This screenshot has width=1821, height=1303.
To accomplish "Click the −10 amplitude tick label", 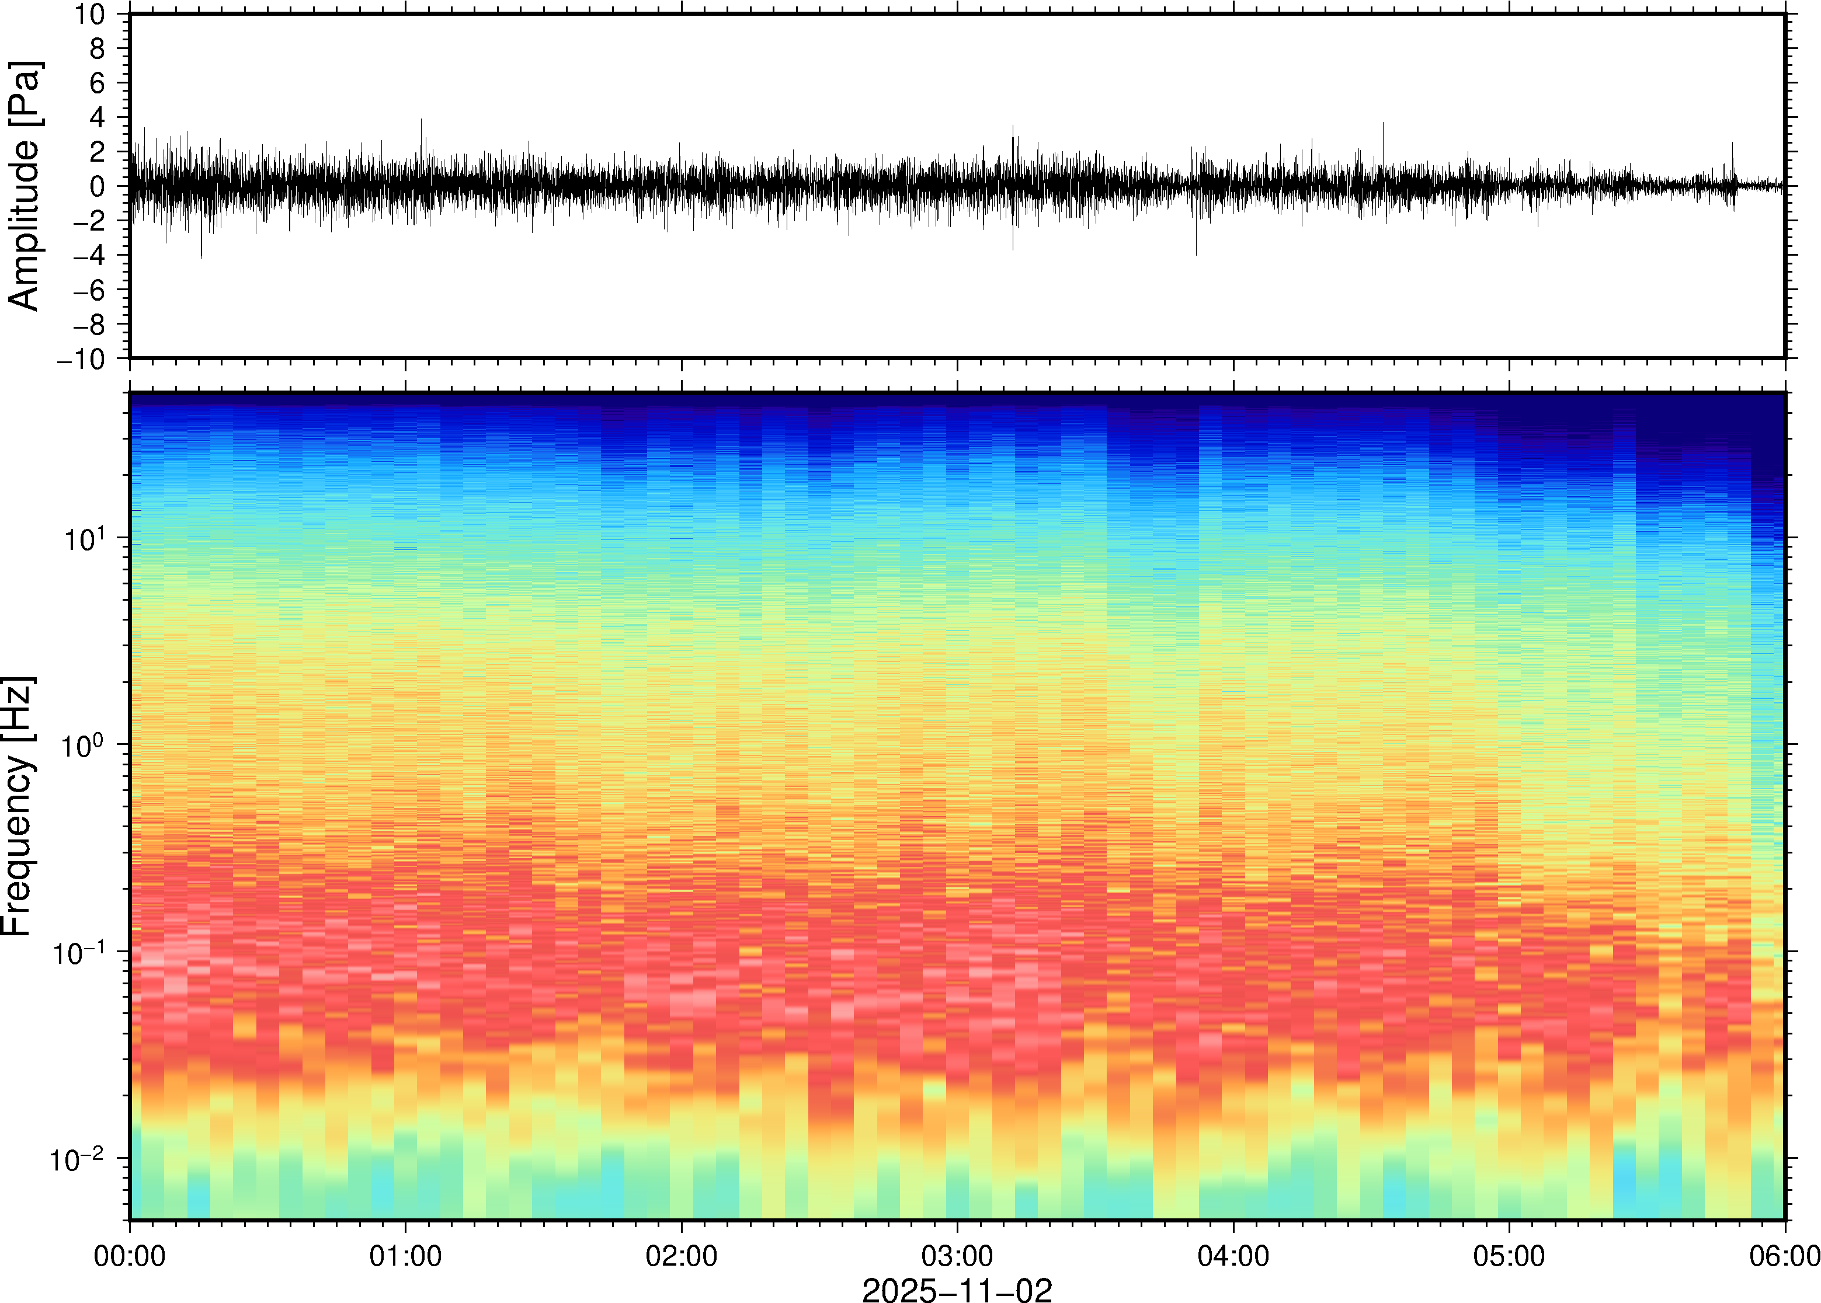I will point(81,360).
